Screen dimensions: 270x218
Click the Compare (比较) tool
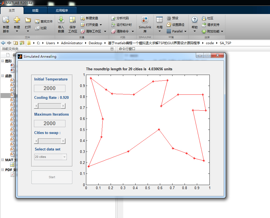[41, 28]
